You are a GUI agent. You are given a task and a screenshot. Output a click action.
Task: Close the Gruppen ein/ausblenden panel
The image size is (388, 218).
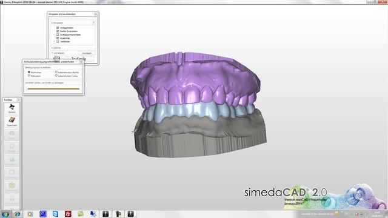coord(96,14)
